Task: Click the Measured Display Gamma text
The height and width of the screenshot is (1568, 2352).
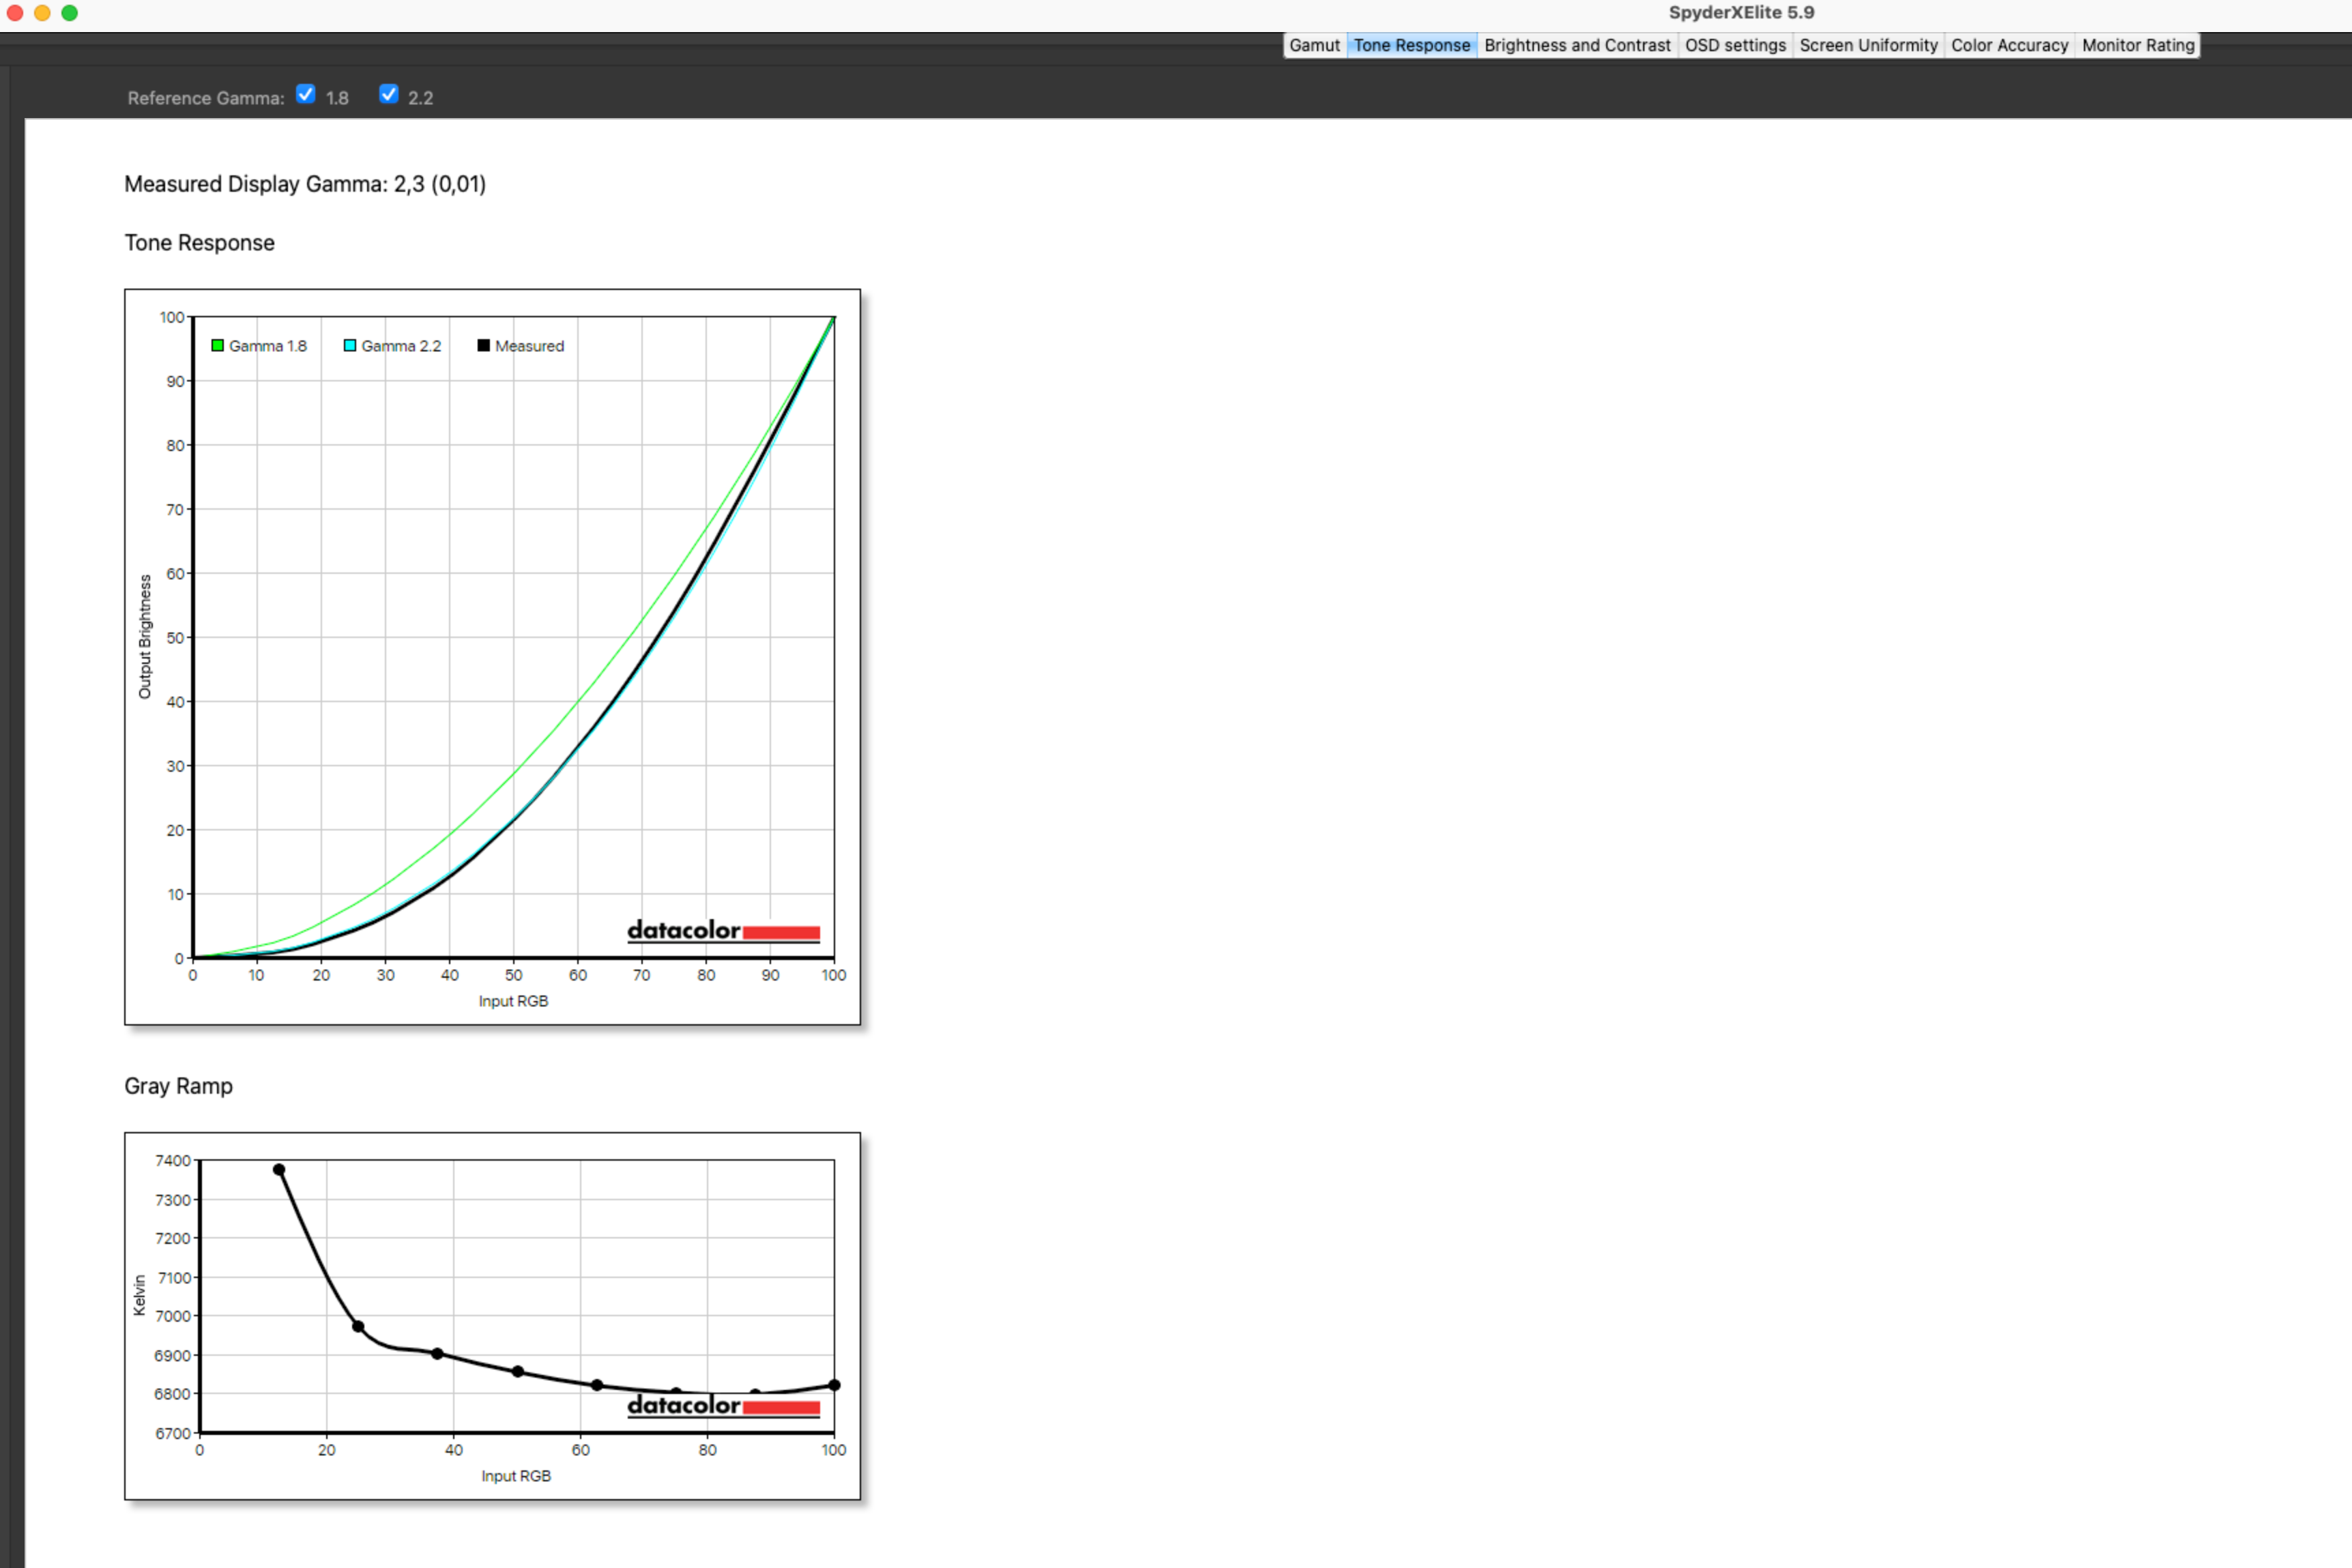Action: click(304, 184)
